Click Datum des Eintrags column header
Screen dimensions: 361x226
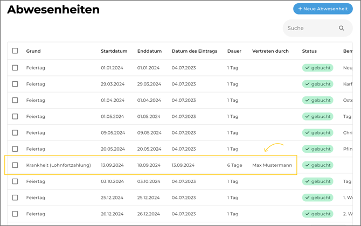tap(195, 51)
